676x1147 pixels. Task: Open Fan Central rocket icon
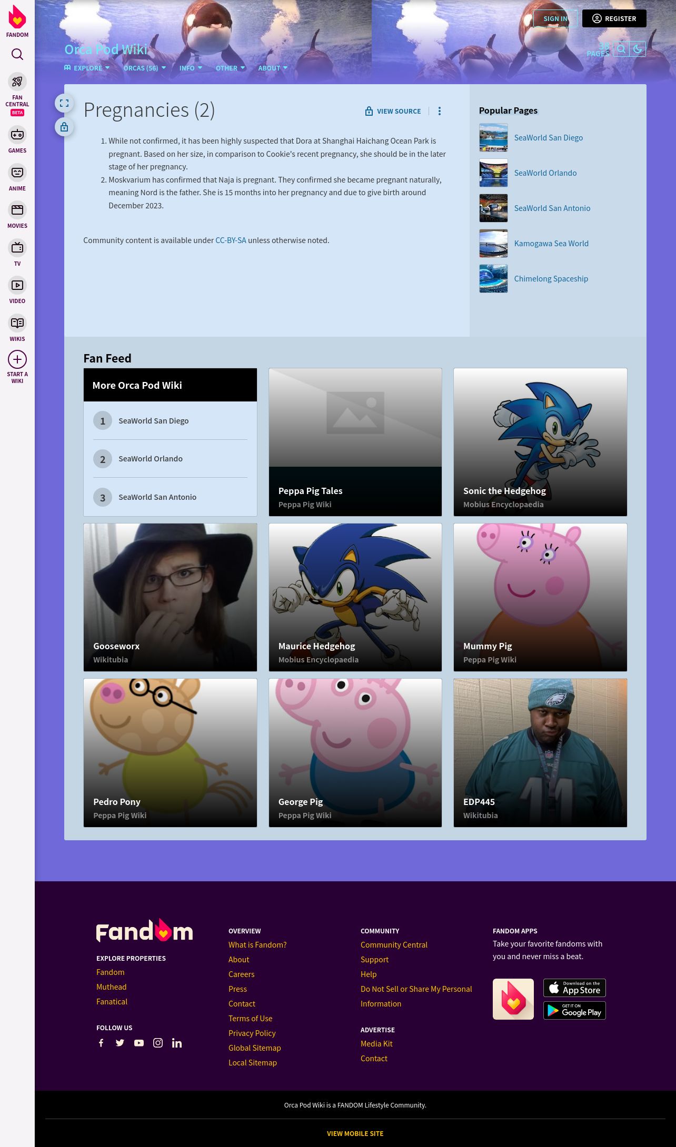click(x=17, y=82)
